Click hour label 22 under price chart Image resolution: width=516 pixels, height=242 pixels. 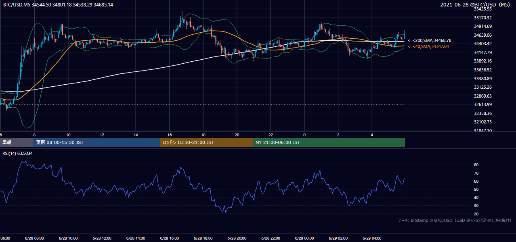[271, 135]
